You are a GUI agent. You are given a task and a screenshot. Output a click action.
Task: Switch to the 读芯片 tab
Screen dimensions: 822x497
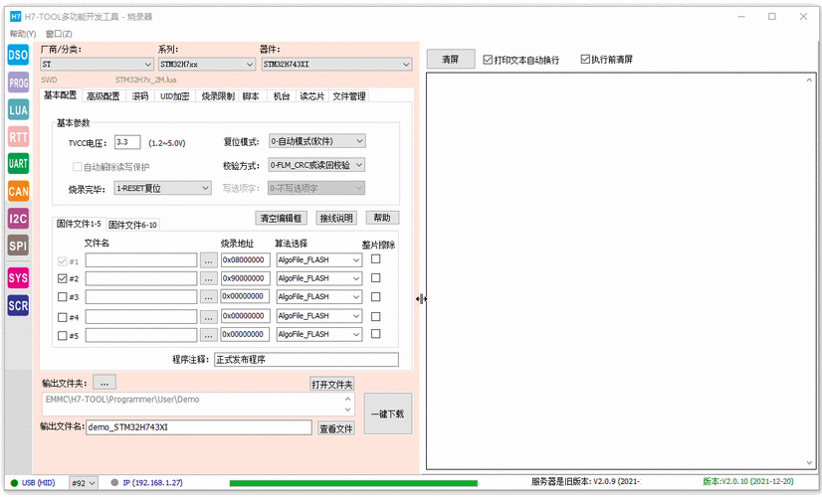(x=311, y=96)
